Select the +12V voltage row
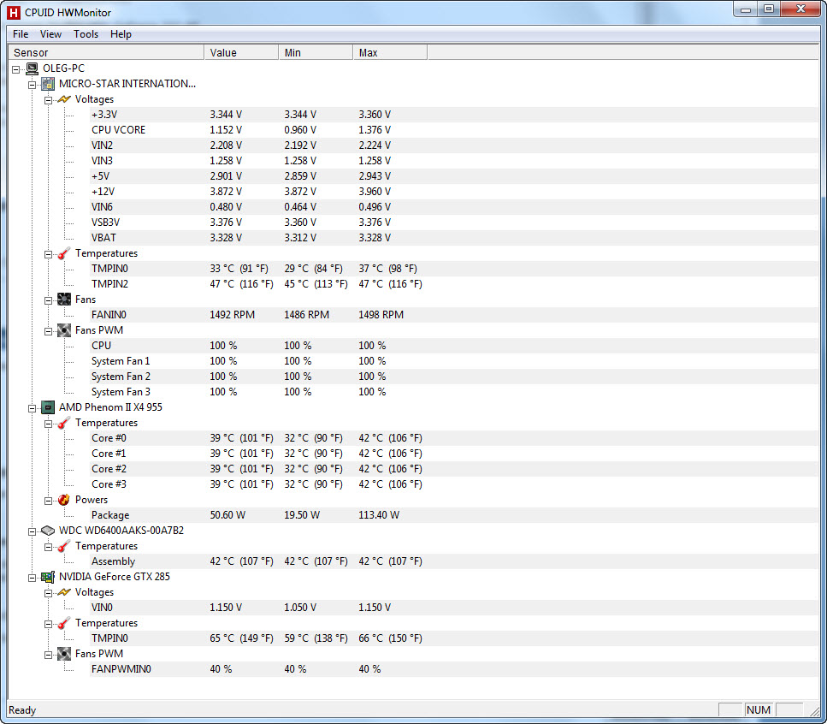 pos(454,192)
